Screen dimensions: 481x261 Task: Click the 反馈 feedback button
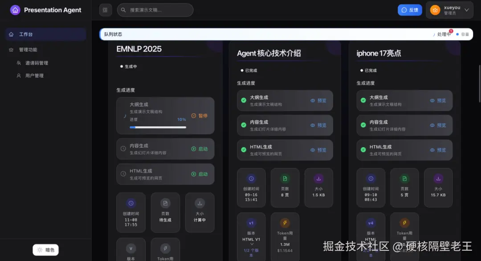pyautogui.click(x=410, y=10)
